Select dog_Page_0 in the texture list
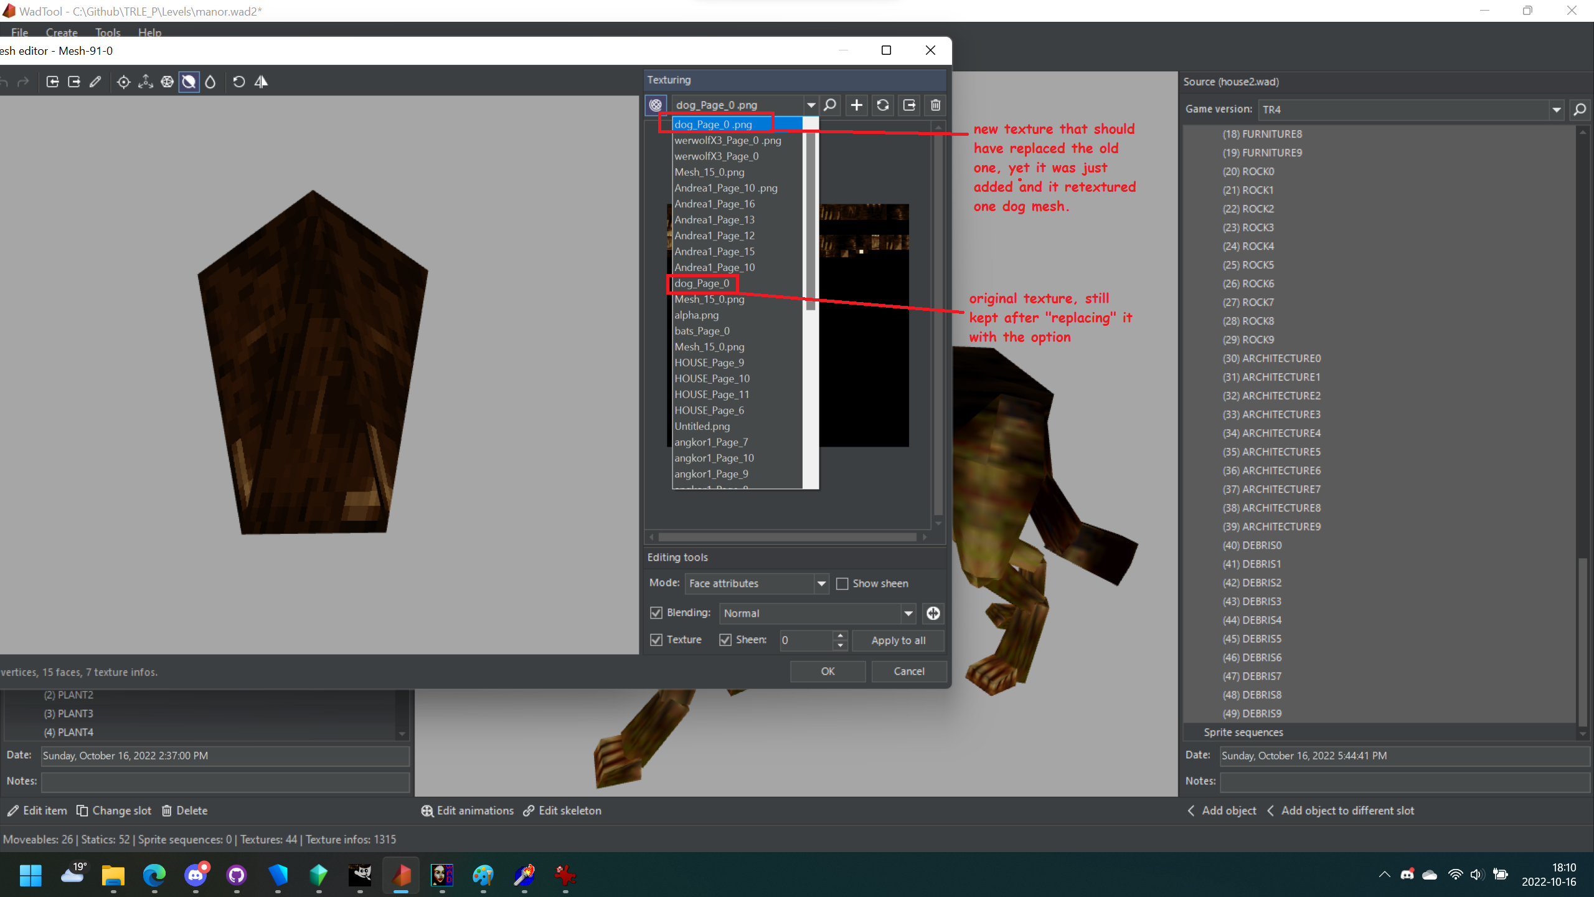The width and height of the screenshot is (1594, 897). click(x=702, y=283)
